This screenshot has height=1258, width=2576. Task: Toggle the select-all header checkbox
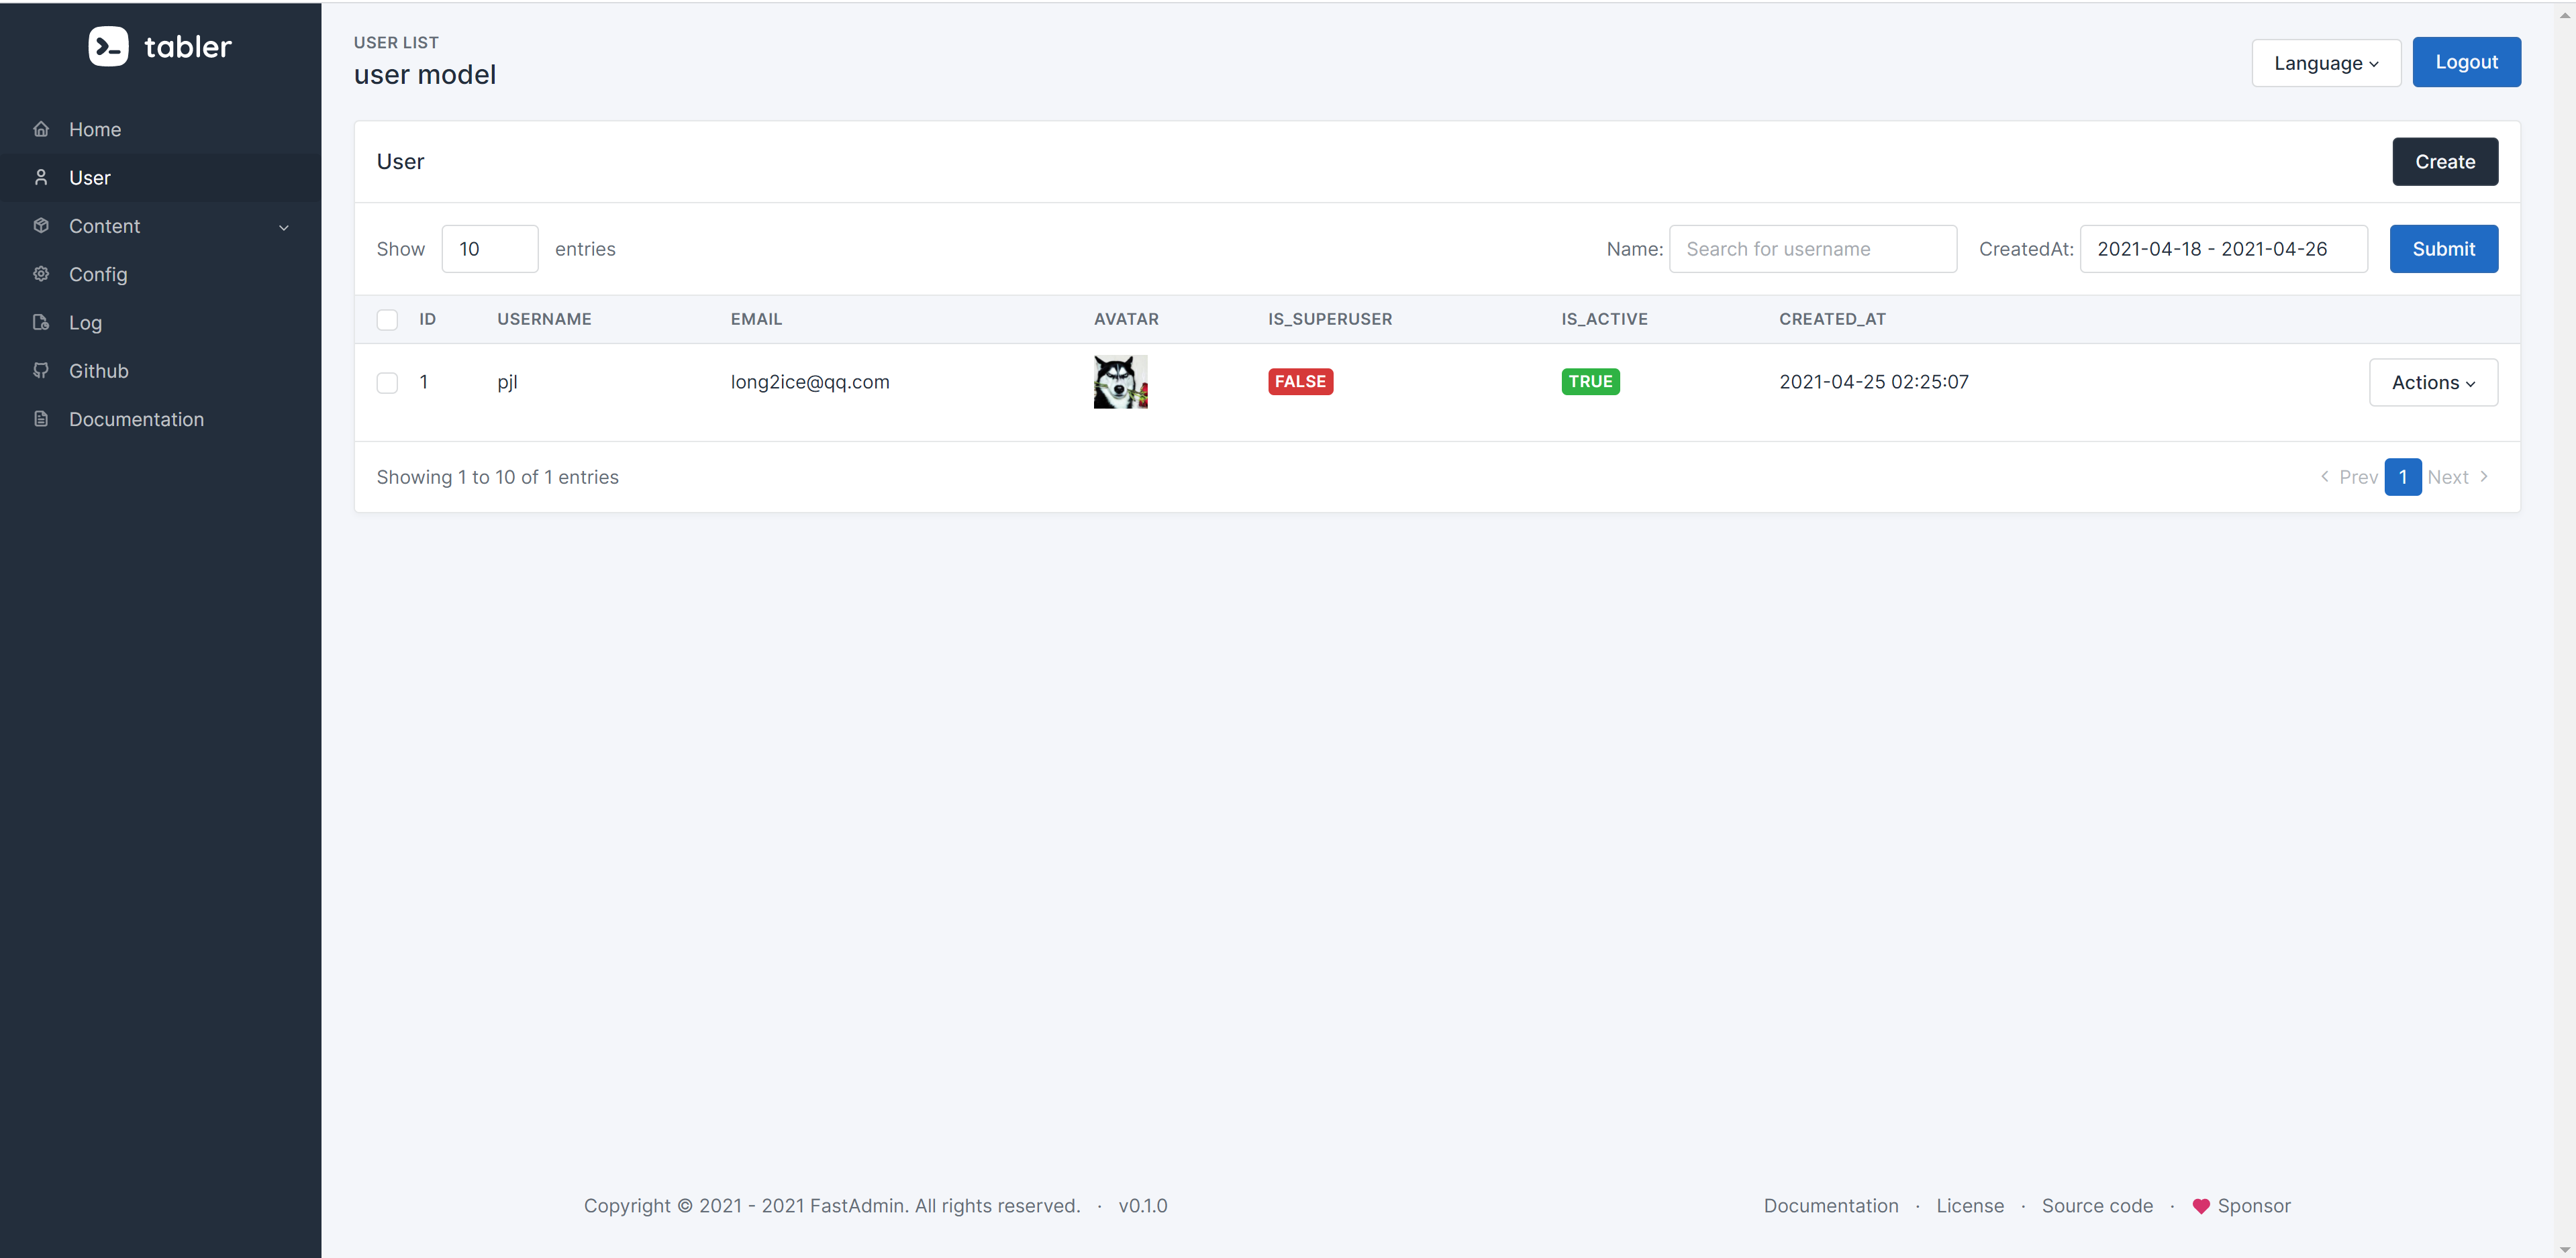click(387, 320)
